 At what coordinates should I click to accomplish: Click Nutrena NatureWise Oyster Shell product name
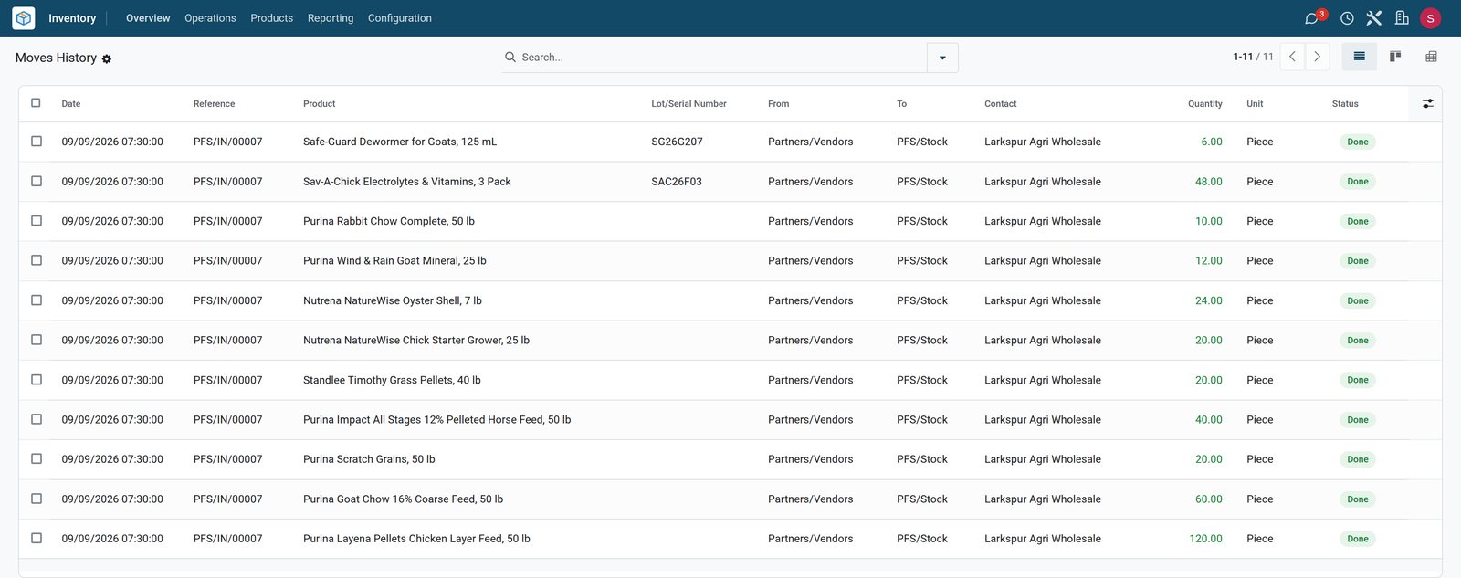click(393, 300)
